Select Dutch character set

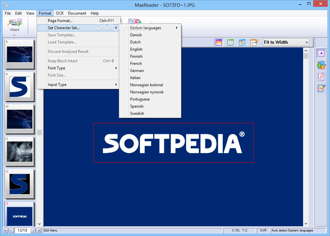pyautogui.click(x=150, y=42)
